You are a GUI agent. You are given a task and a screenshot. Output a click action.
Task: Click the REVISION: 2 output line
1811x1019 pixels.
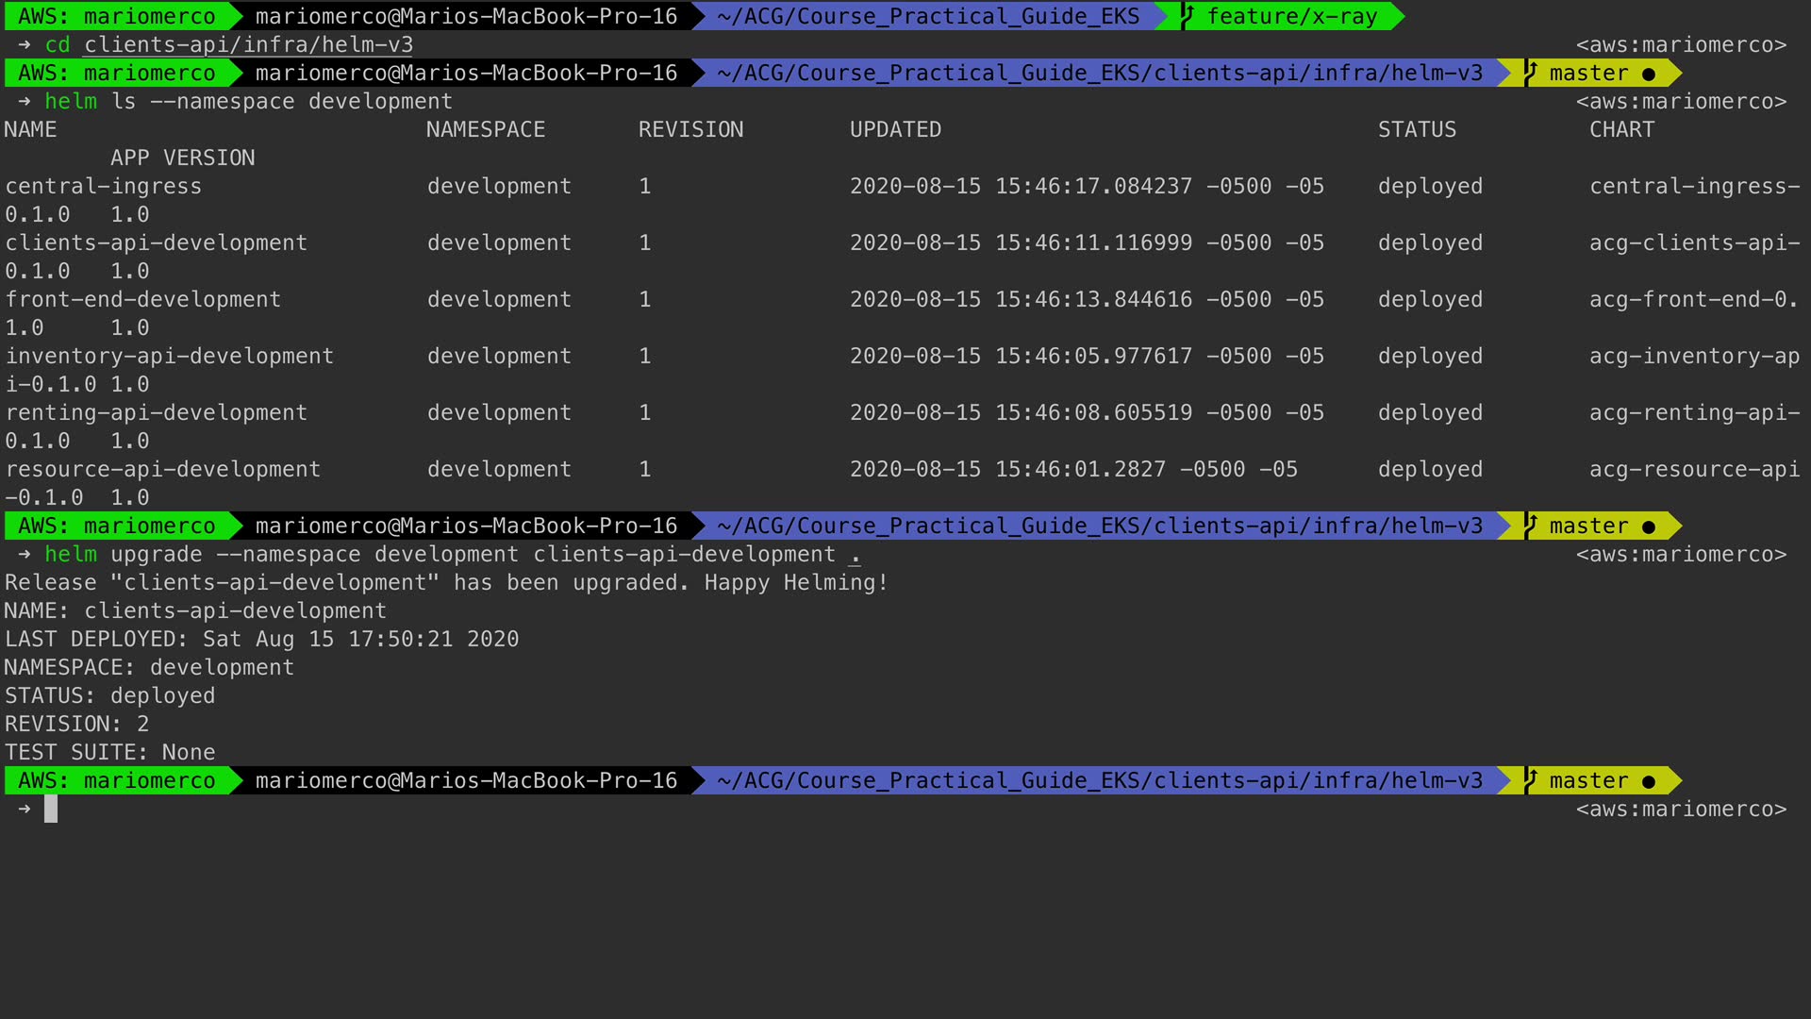point(77,724)
